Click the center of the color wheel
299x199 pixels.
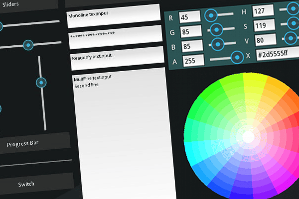[248, 135]
